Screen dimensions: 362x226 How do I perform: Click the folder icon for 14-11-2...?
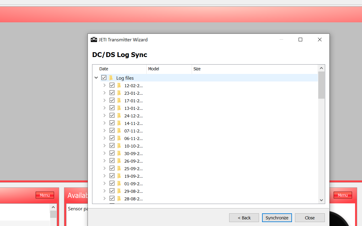point(119,123)
